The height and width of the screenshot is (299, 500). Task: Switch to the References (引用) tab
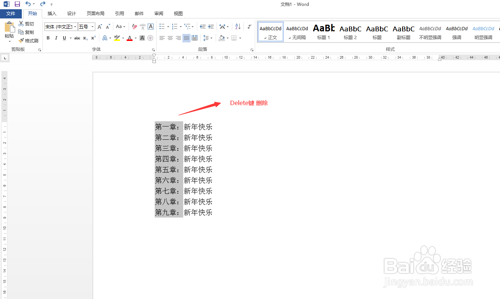tap(120, 14)
